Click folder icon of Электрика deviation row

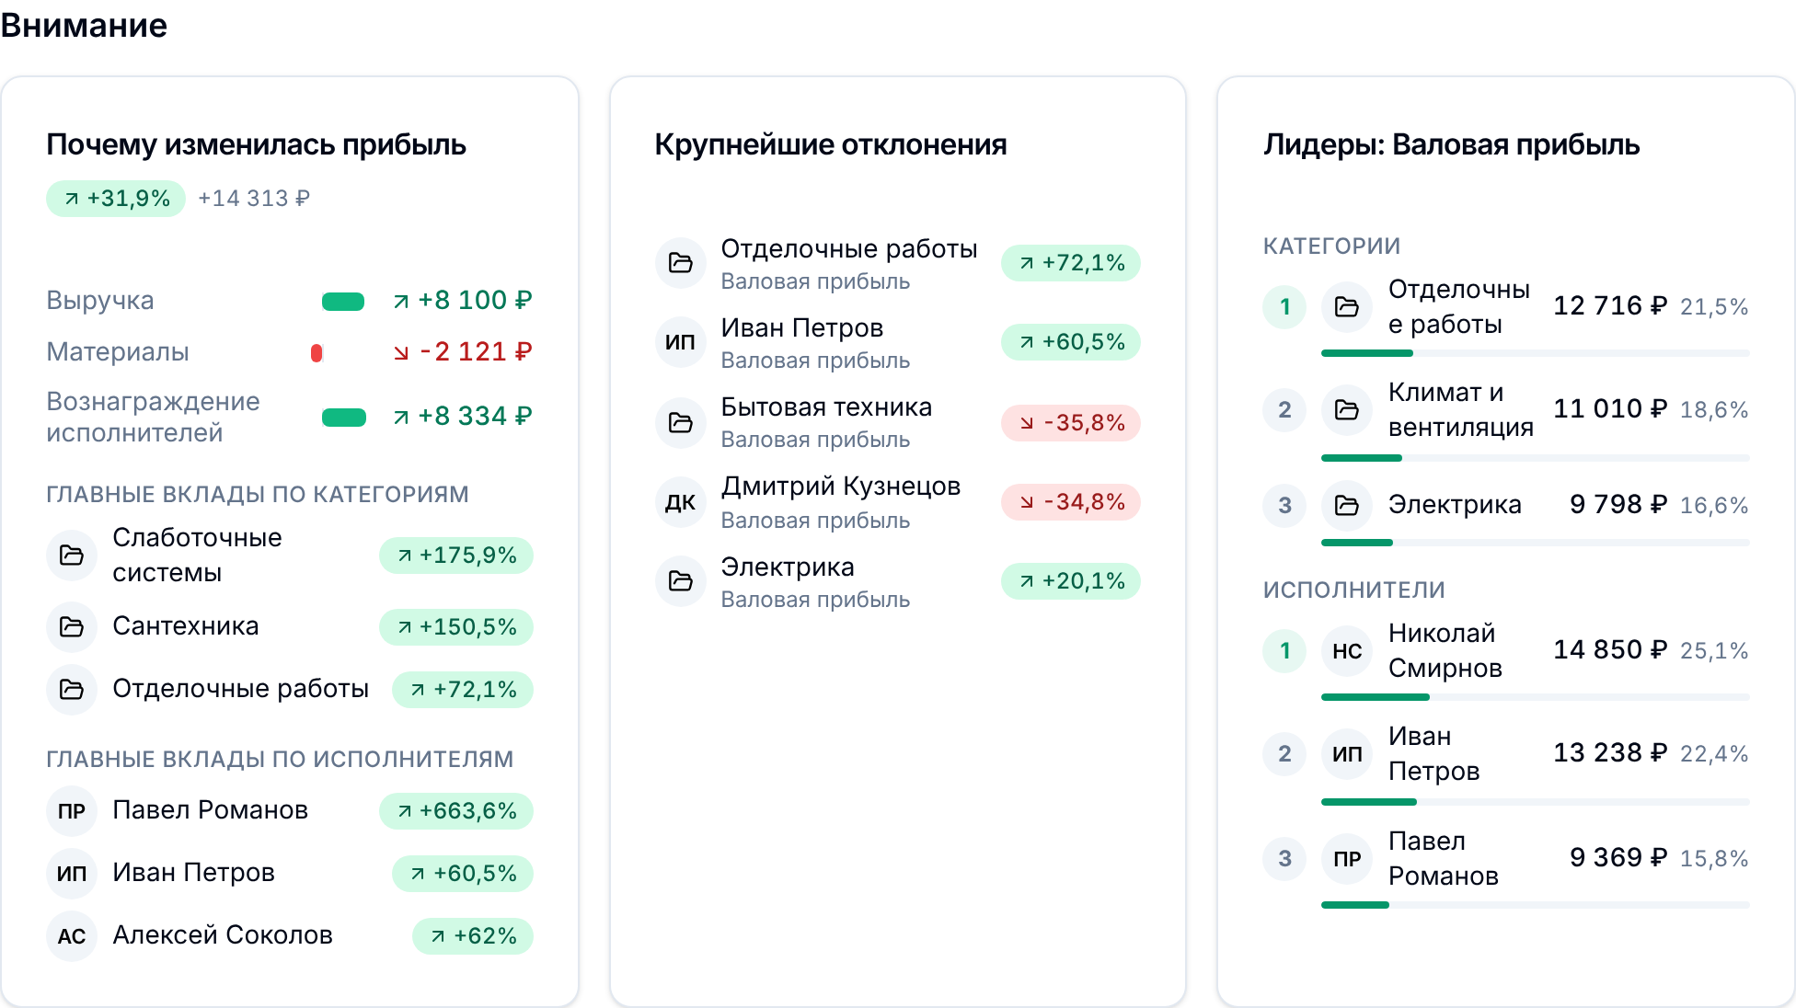(681, 581)
